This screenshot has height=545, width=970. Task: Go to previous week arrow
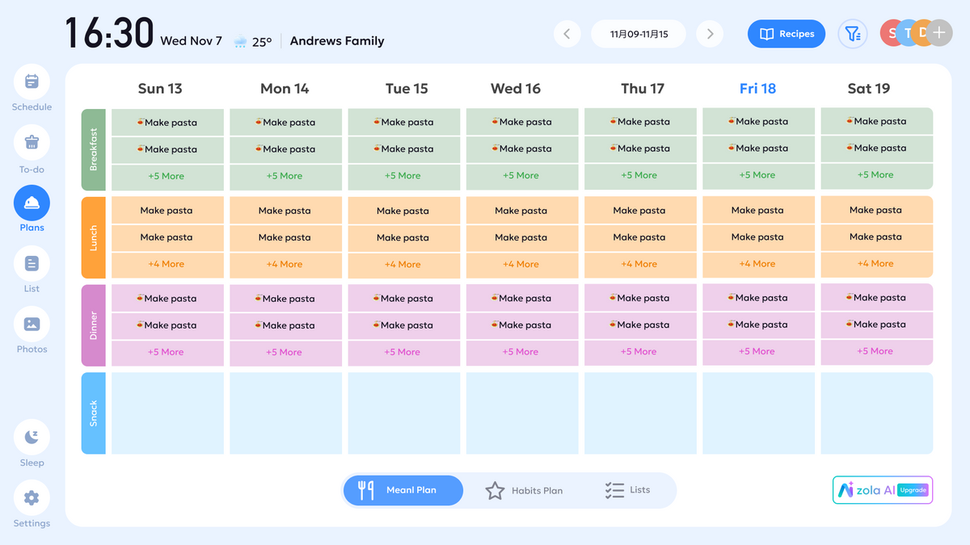point(567,34)
